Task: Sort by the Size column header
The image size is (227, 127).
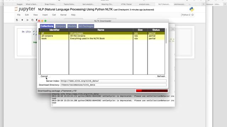Action: [x=140, y=30]
